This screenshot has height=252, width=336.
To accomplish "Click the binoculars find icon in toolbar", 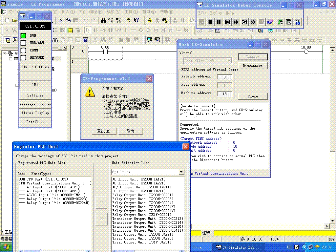I will [x=103, y=20].
